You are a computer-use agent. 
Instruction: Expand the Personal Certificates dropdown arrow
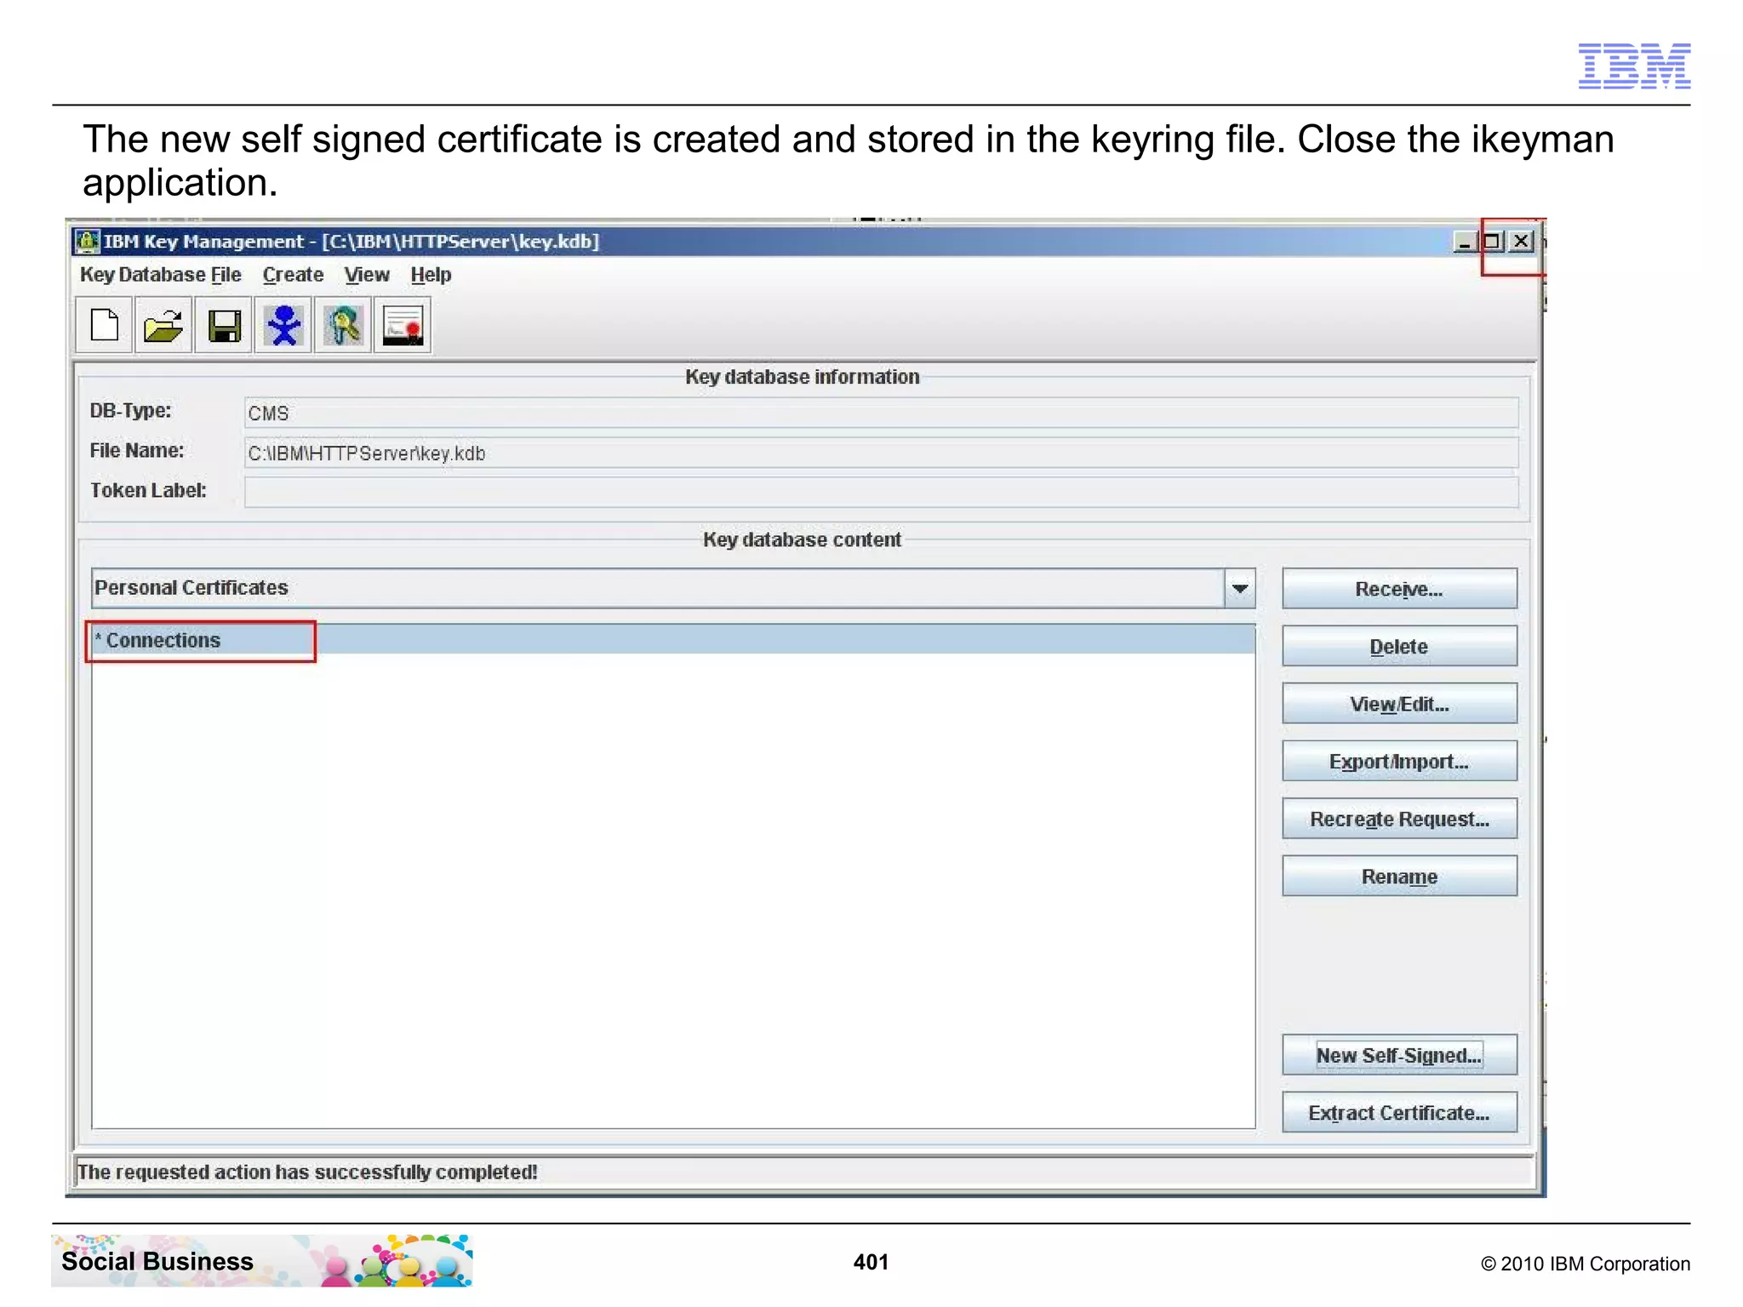pos(1240,588)
